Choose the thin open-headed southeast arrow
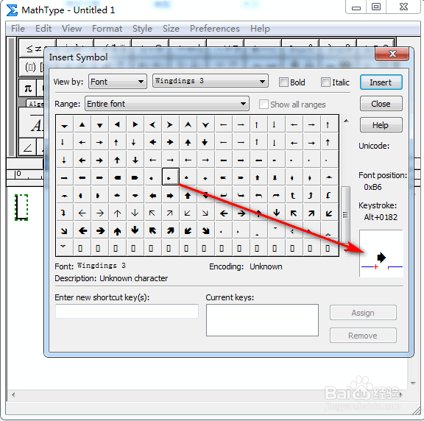Screen dimensions: 424x421 pos(206,213)
